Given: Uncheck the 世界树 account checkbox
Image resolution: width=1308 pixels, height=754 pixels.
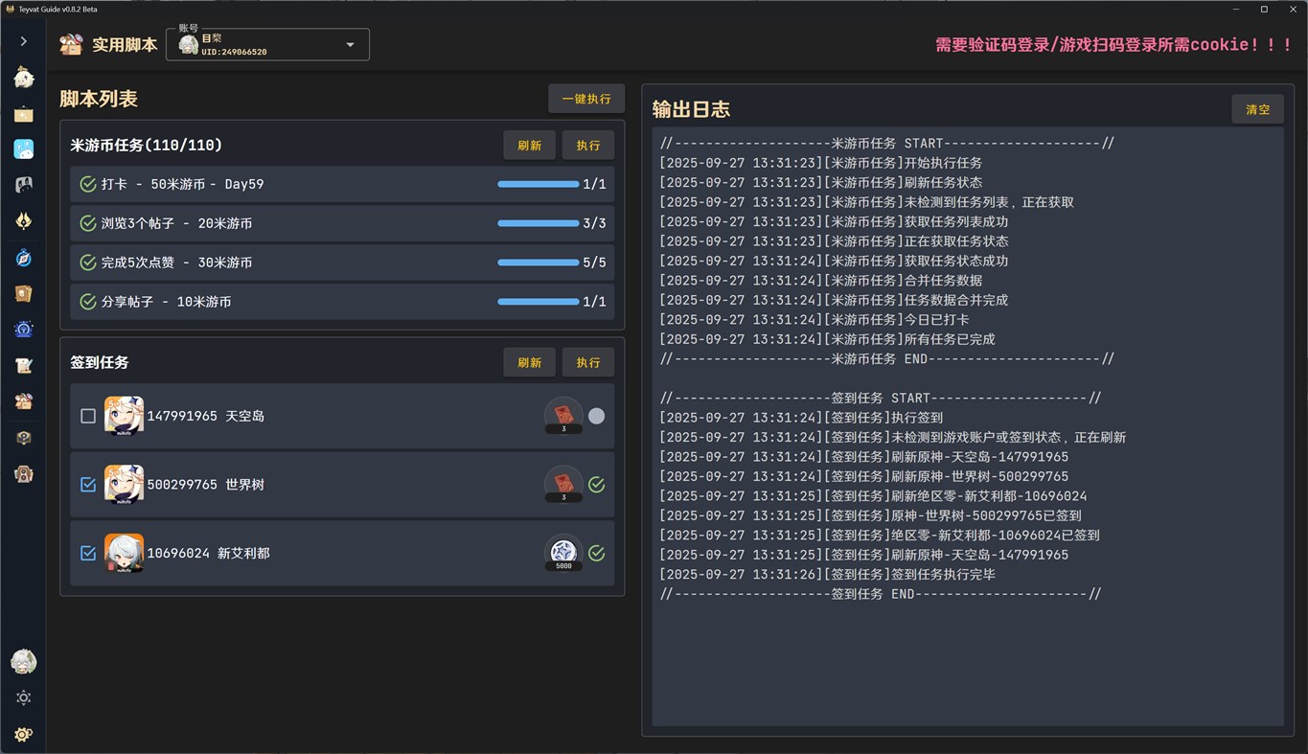Looking at the screenshot, I should [87, 485].
